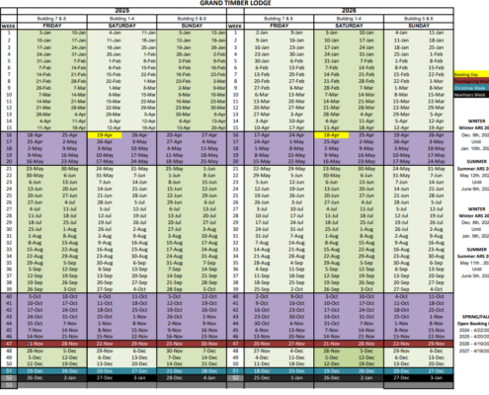Click the black NewYears Week legend swatch
Image resolution: width=489 pixels, height=395 pixels.
click(x=471, y=95)
